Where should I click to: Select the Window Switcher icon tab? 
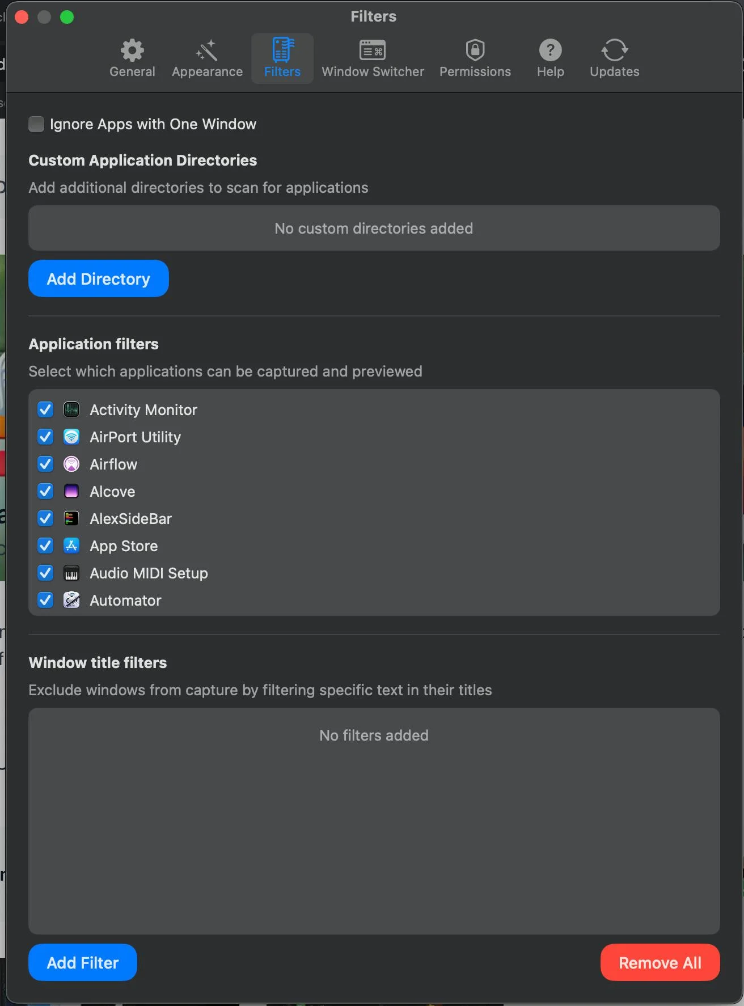(373, 58)
